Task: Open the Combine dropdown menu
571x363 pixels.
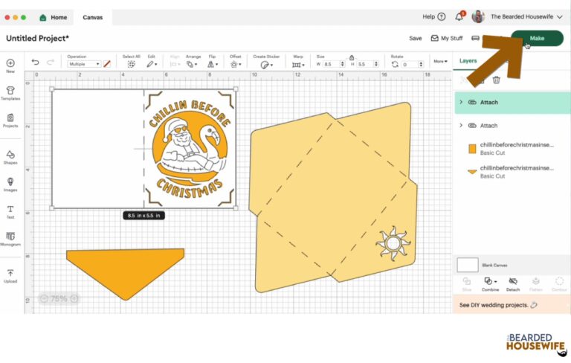Action: pyautogui.click(x=490, y=284)
